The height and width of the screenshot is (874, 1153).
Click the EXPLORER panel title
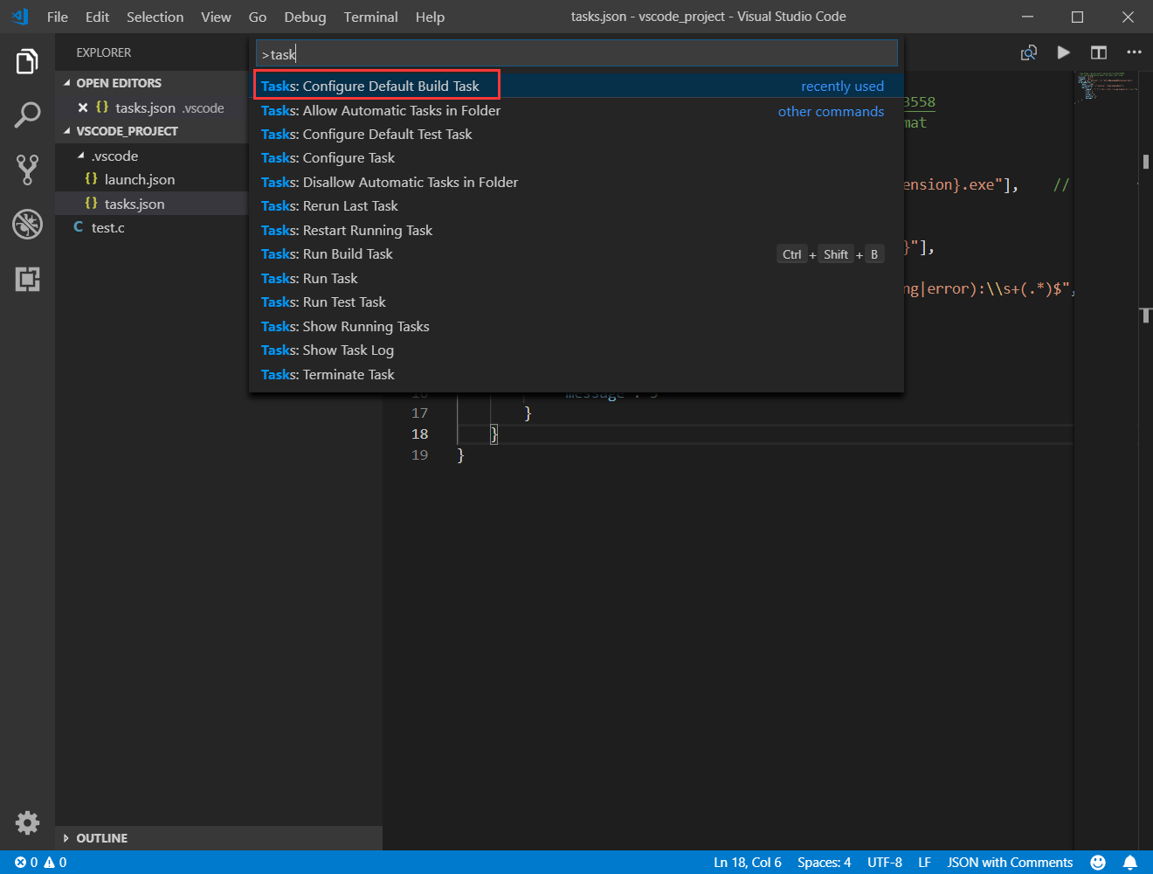pos(104,52)
